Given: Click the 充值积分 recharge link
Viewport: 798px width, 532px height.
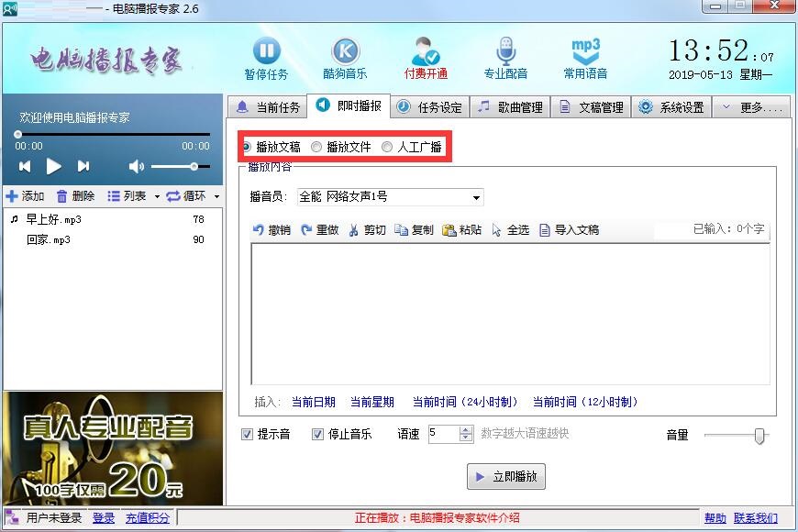Looking at the screenshot, I should pos(147,518).
